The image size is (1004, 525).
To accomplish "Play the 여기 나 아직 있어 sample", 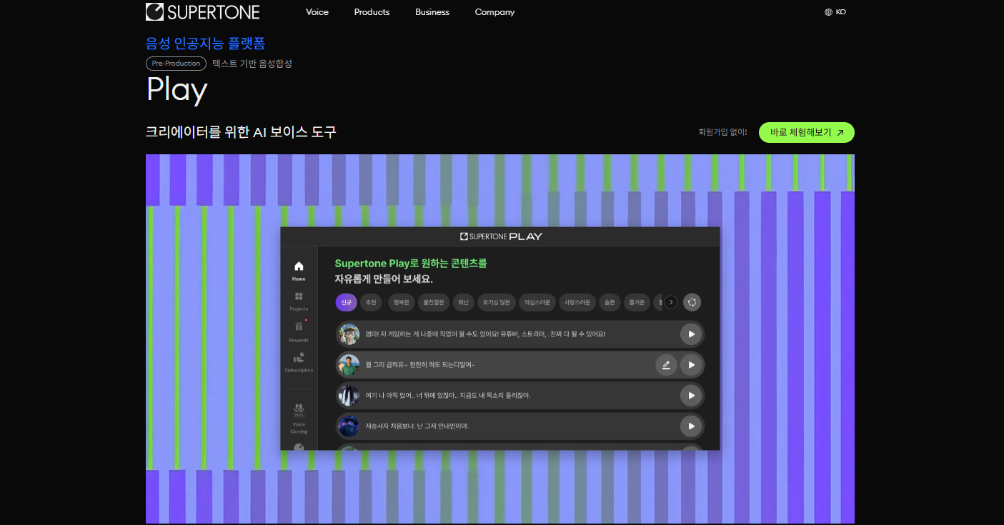I will click(691, 395).
